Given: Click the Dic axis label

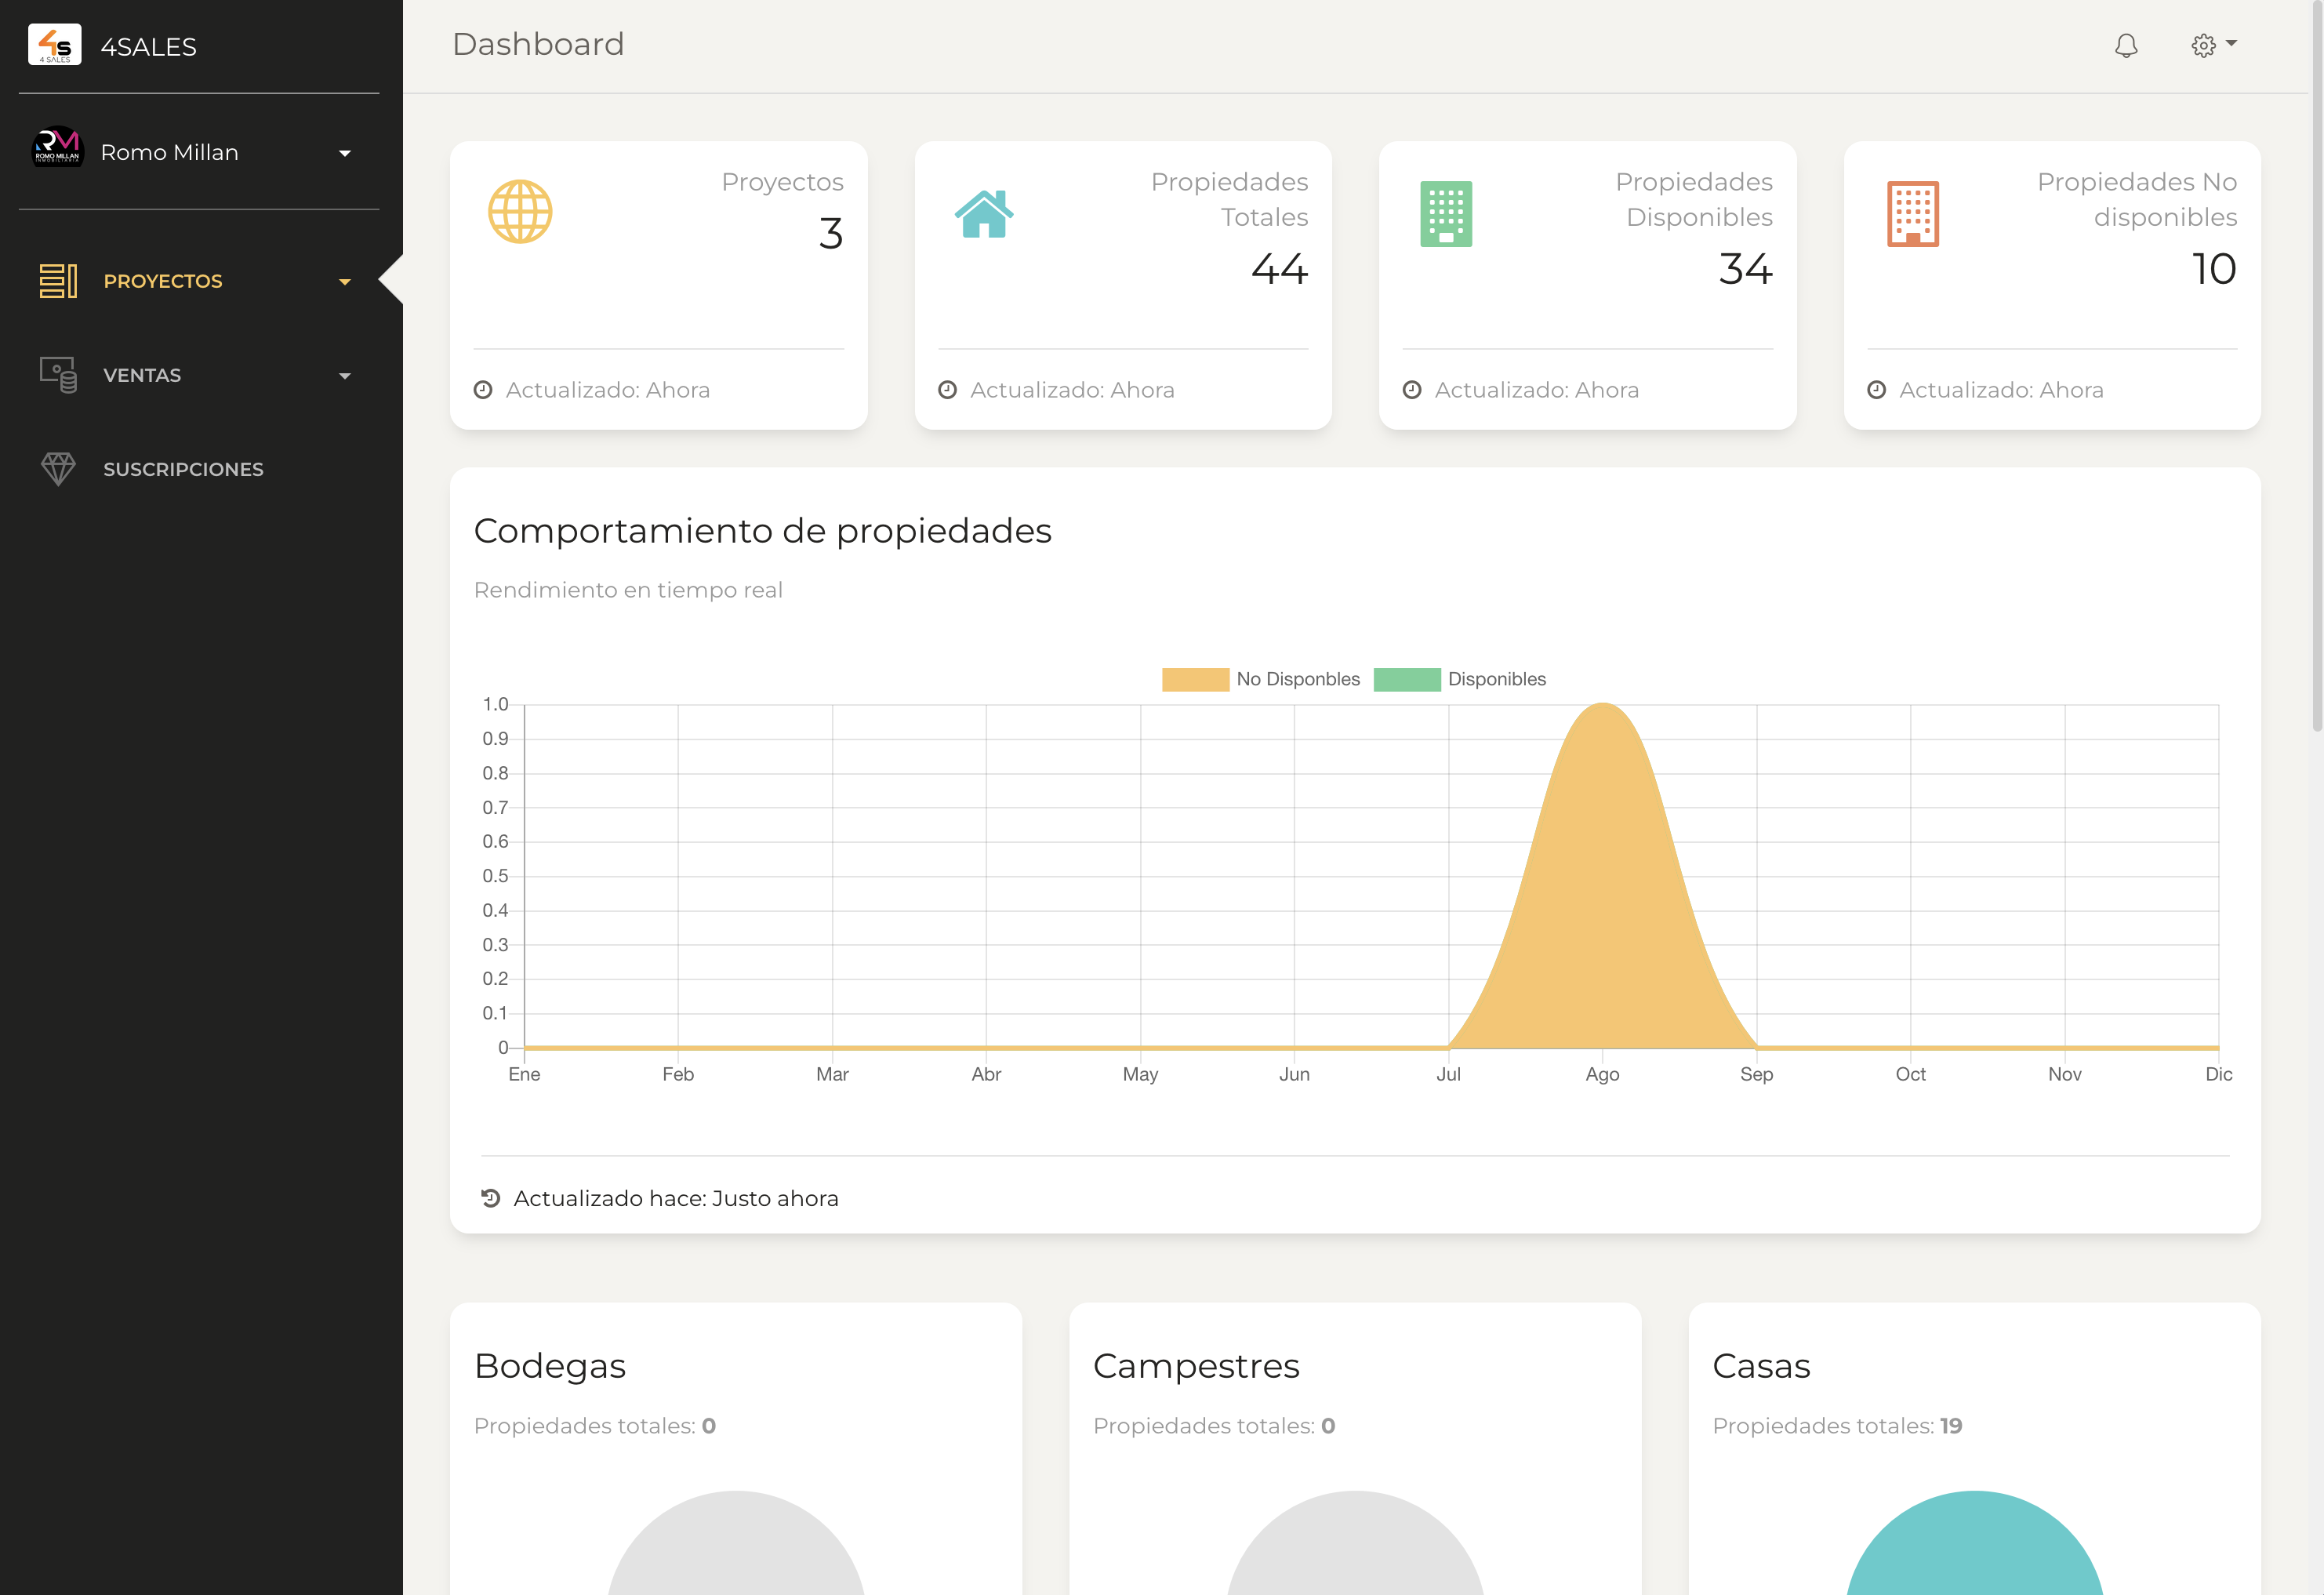Looking at the screenshot, I should point(2218,1074).
